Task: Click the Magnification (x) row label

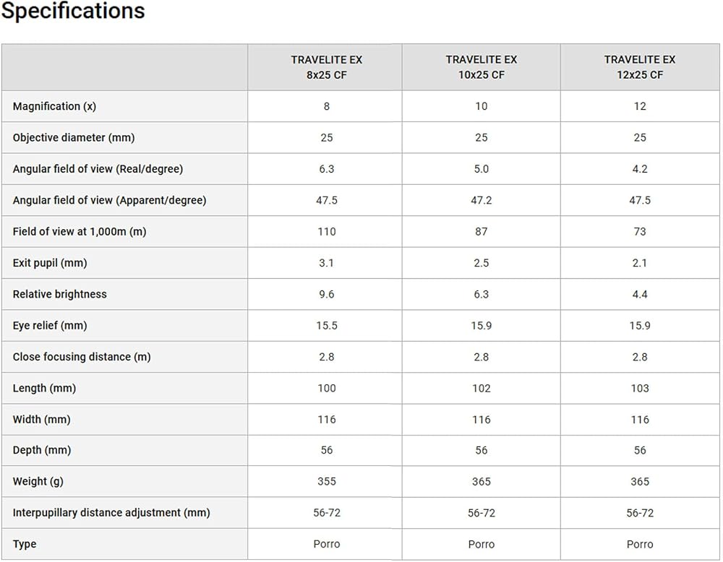Action: pos(54,106)
